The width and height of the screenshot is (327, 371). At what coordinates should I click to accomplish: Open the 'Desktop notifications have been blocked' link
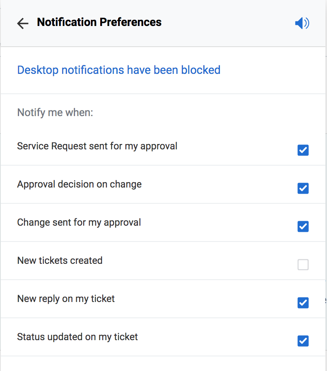pyautogui.click(x=118, y=70)
